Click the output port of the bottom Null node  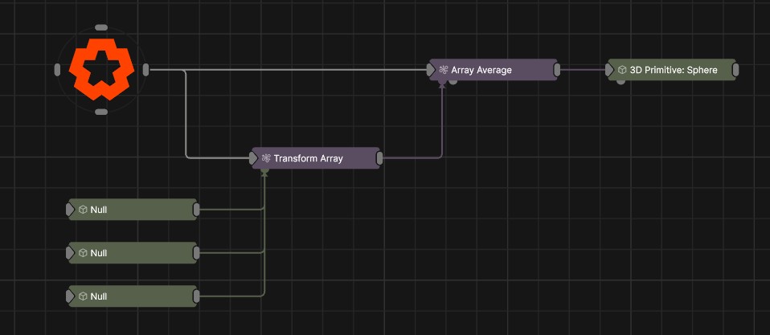click(x=197, y=296)
